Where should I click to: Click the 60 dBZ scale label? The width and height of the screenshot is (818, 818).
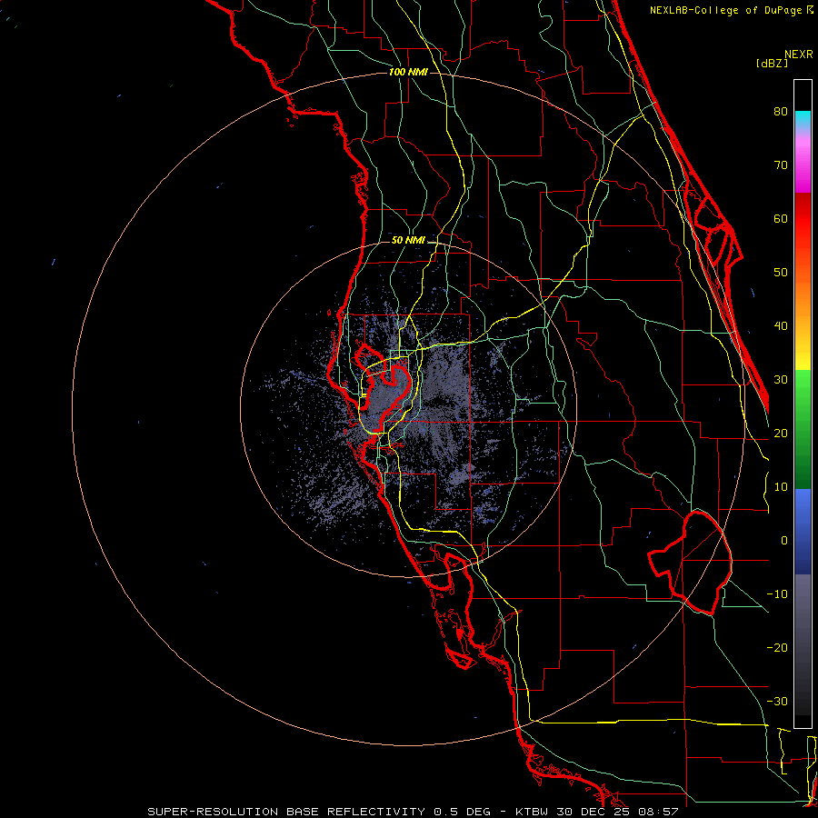pyautogui.click(x=781, y=218)
